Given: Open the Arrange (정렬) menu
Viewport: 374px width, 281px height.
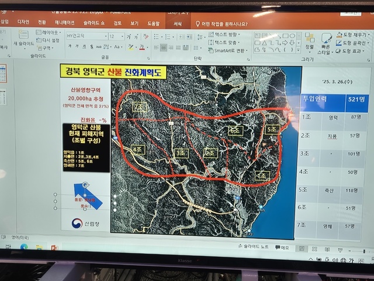Looking at the screenshot, I should point(310,43).
